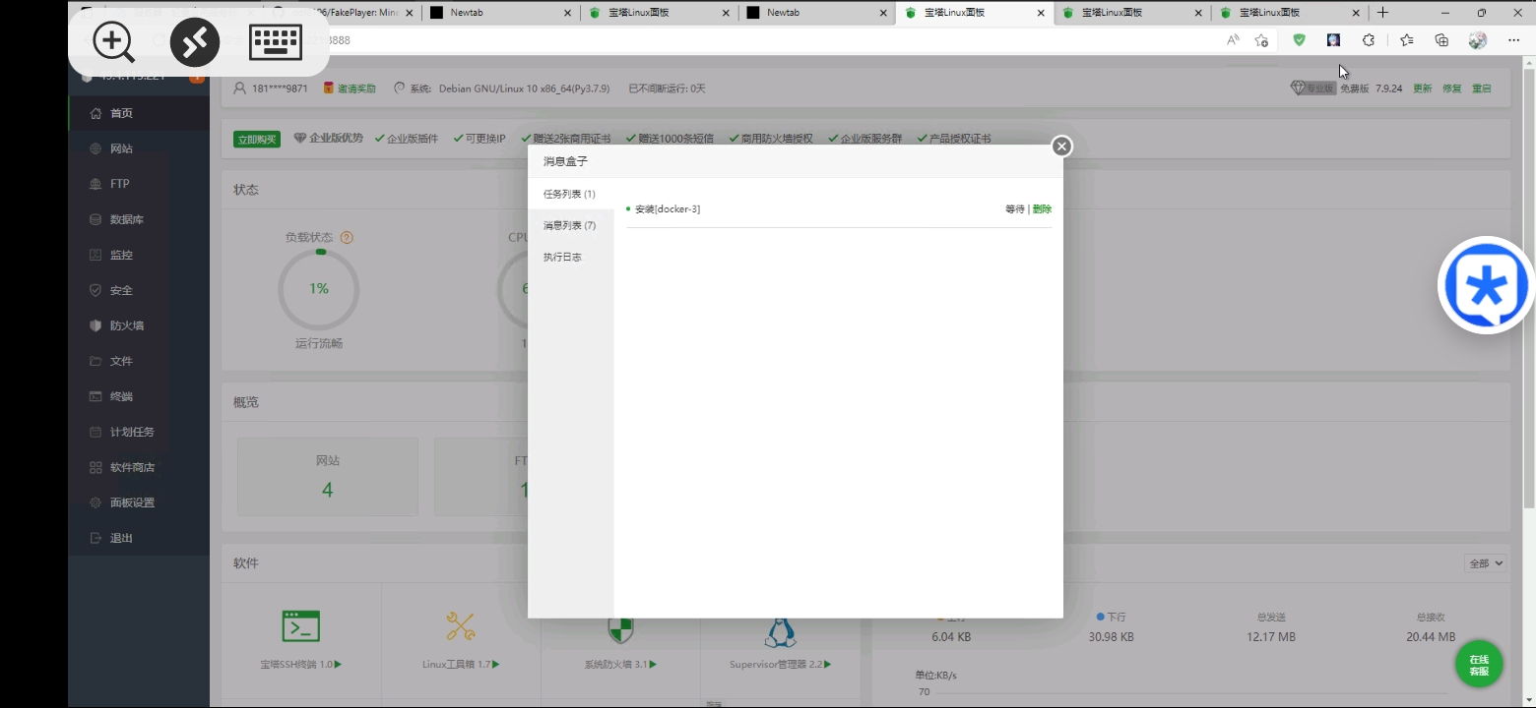Click the 更新 update link
1536x708 pixels.
1423,88
